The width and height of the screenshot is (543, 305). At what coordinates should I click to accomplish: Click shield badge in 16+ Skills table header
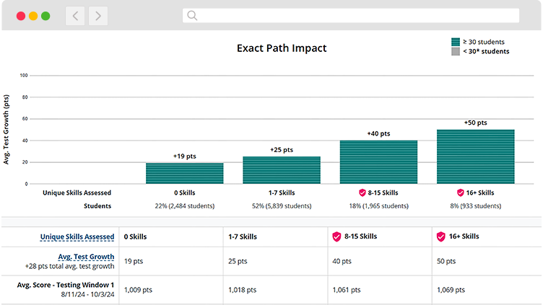[x=440, y=237]
